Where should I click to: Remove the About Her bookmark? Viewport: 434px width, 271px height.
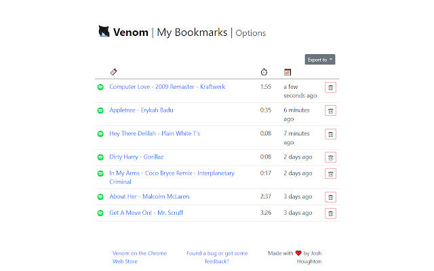point(330,197)
